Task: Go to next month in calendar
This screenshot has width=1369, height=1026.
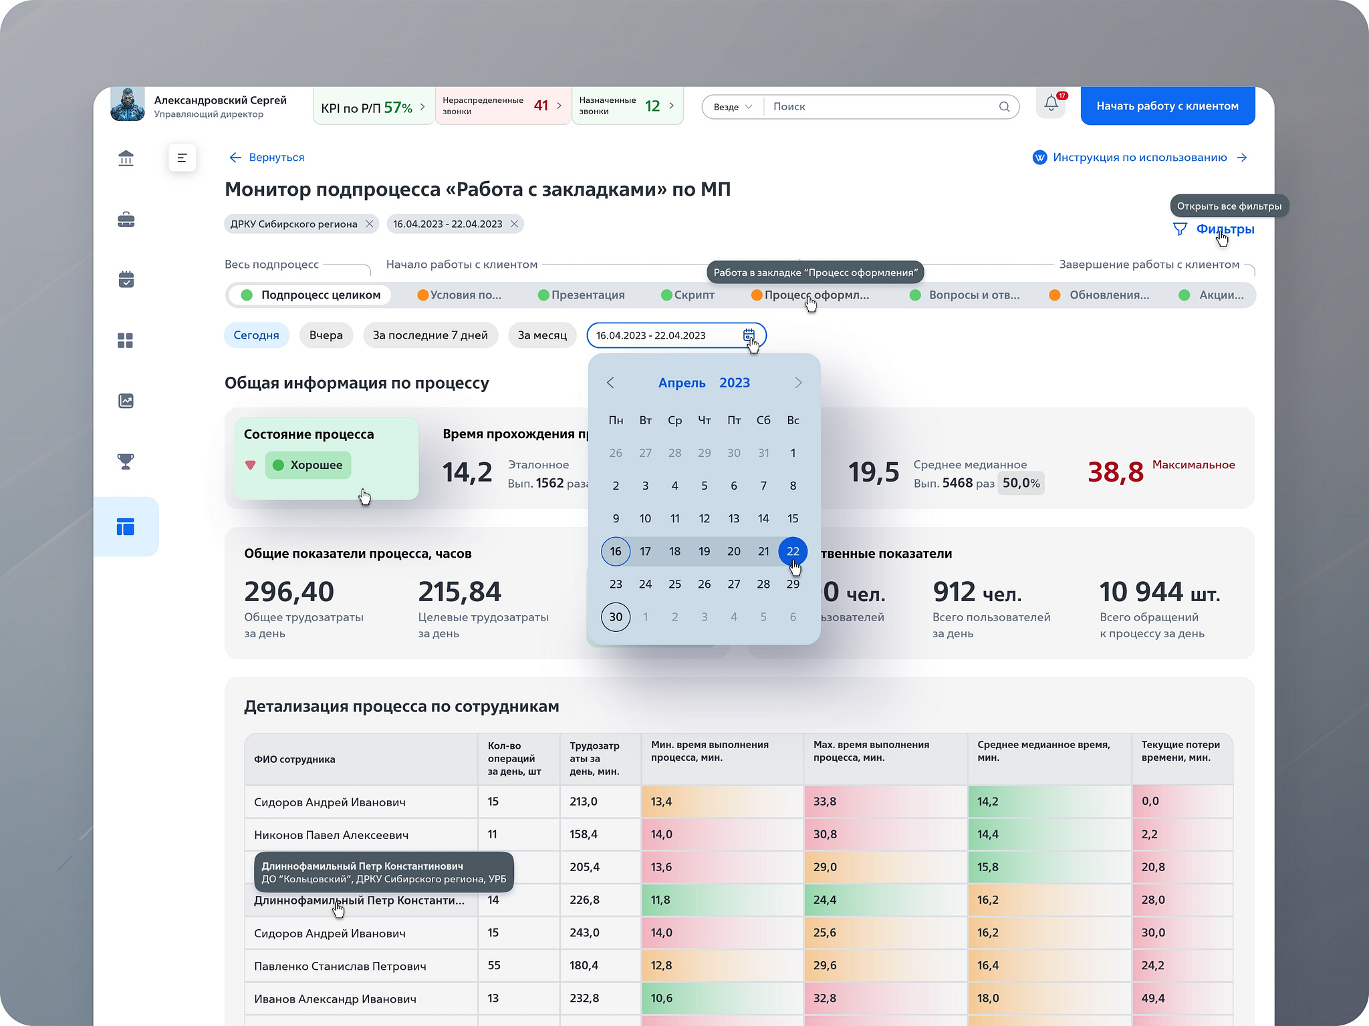Action: point(797,382)
